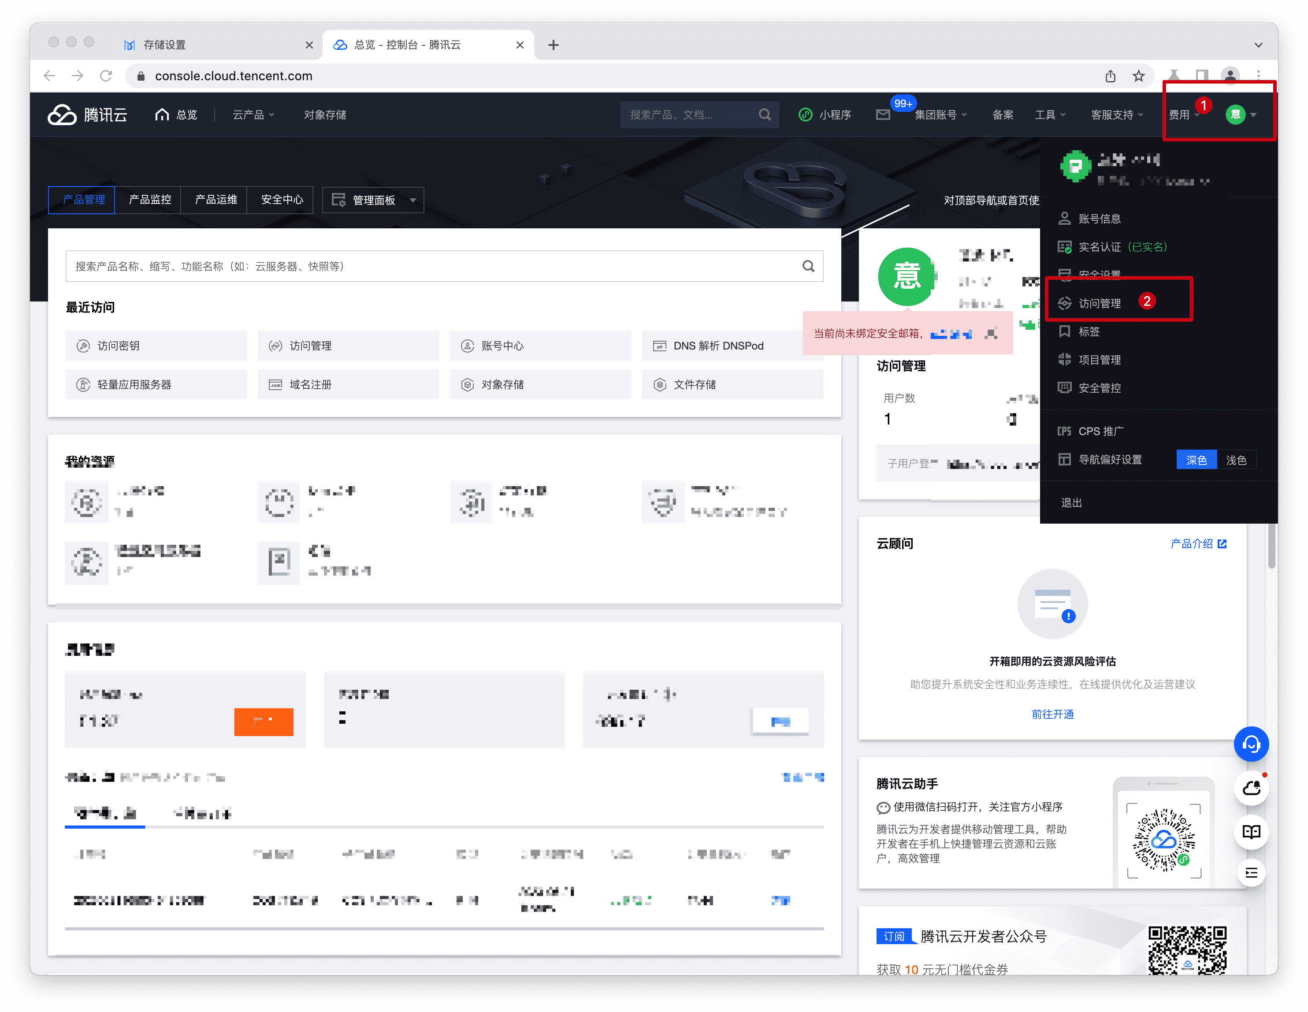Open 轻量应用服务器 recent item
This screenshot has height=1012, width=1308.
(x=156, y=384)
